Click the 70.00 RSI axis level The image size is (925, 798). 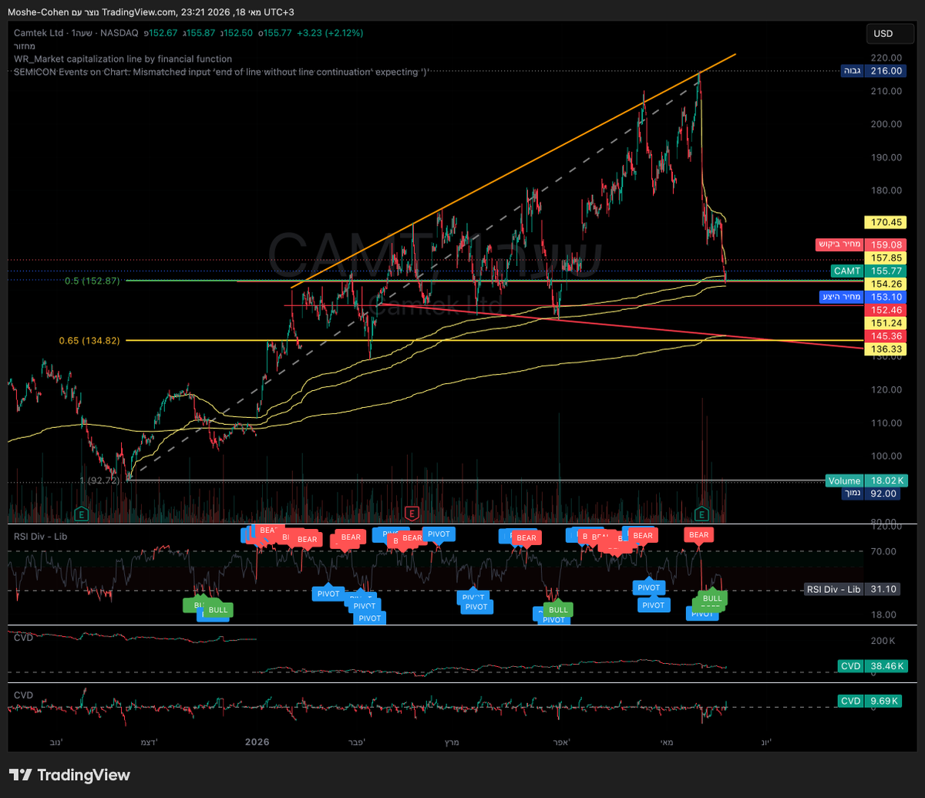click(x=883, y=551)
